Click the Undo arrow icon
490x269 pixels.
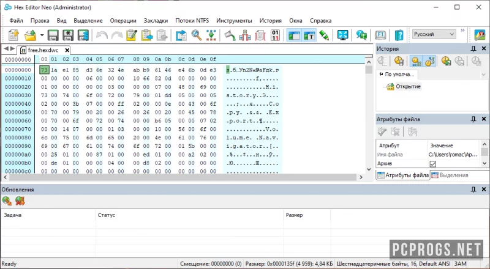102,35
